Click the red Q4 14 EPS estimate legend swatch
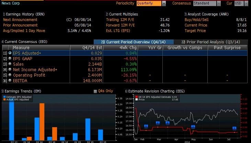The height and width of the screenshot is (143, 251). pyautogui.click(x=137, y=97)
